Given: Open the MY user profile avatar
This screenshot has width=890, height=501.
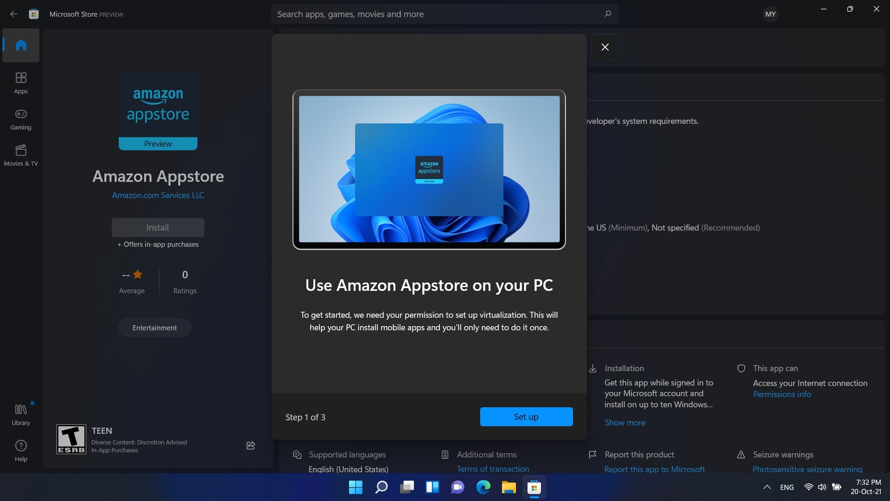Looking at the screenshot, I should click(770, 14).
